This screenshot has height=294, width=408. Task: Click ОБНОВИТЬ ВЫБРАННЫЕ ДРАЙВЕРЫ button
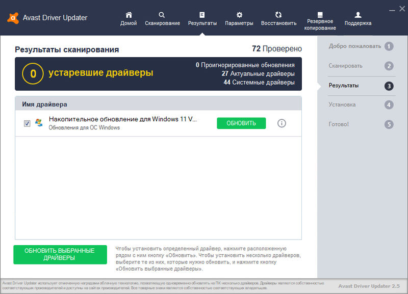(60, 254)
